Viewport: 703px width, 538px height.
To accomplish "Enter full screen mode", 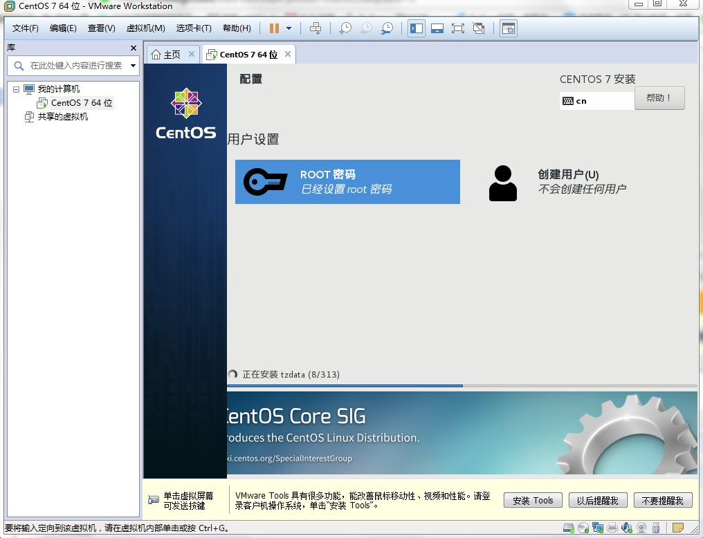I will (x=458, y=28).
